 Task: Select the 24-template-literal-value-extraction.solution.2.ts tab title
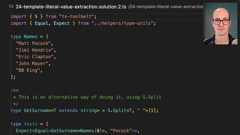(71, 7)
